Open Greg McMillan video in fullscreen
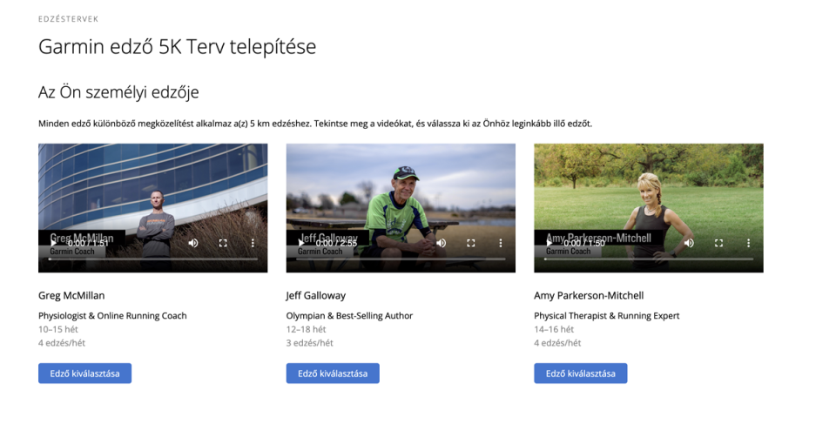836x437 pixels. pos(223,243)
